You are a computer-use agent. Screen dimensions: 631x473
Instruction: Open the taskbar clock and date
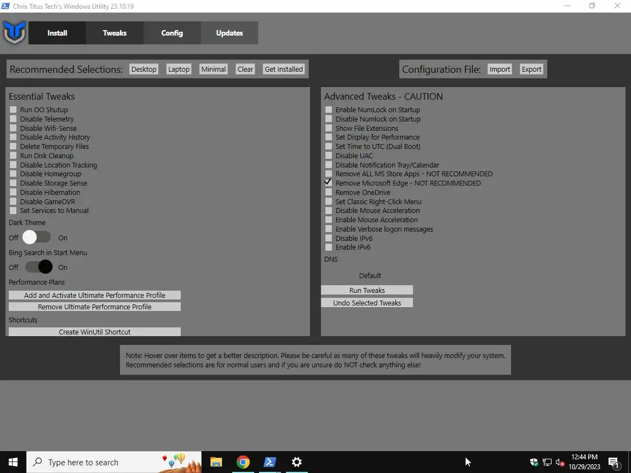pyautogui.click(x=584, y=462)
